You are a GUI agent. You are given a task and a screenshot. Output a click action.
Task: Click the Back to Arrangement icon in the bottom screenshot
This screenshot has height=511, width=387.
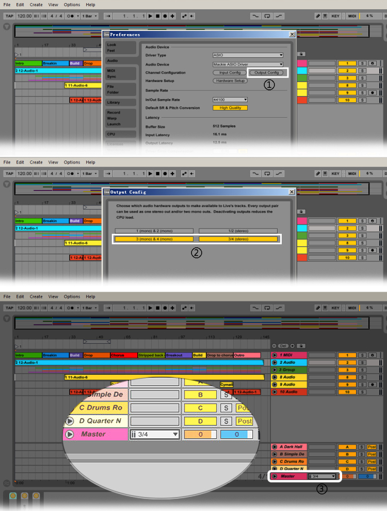[x=192, y=308]
